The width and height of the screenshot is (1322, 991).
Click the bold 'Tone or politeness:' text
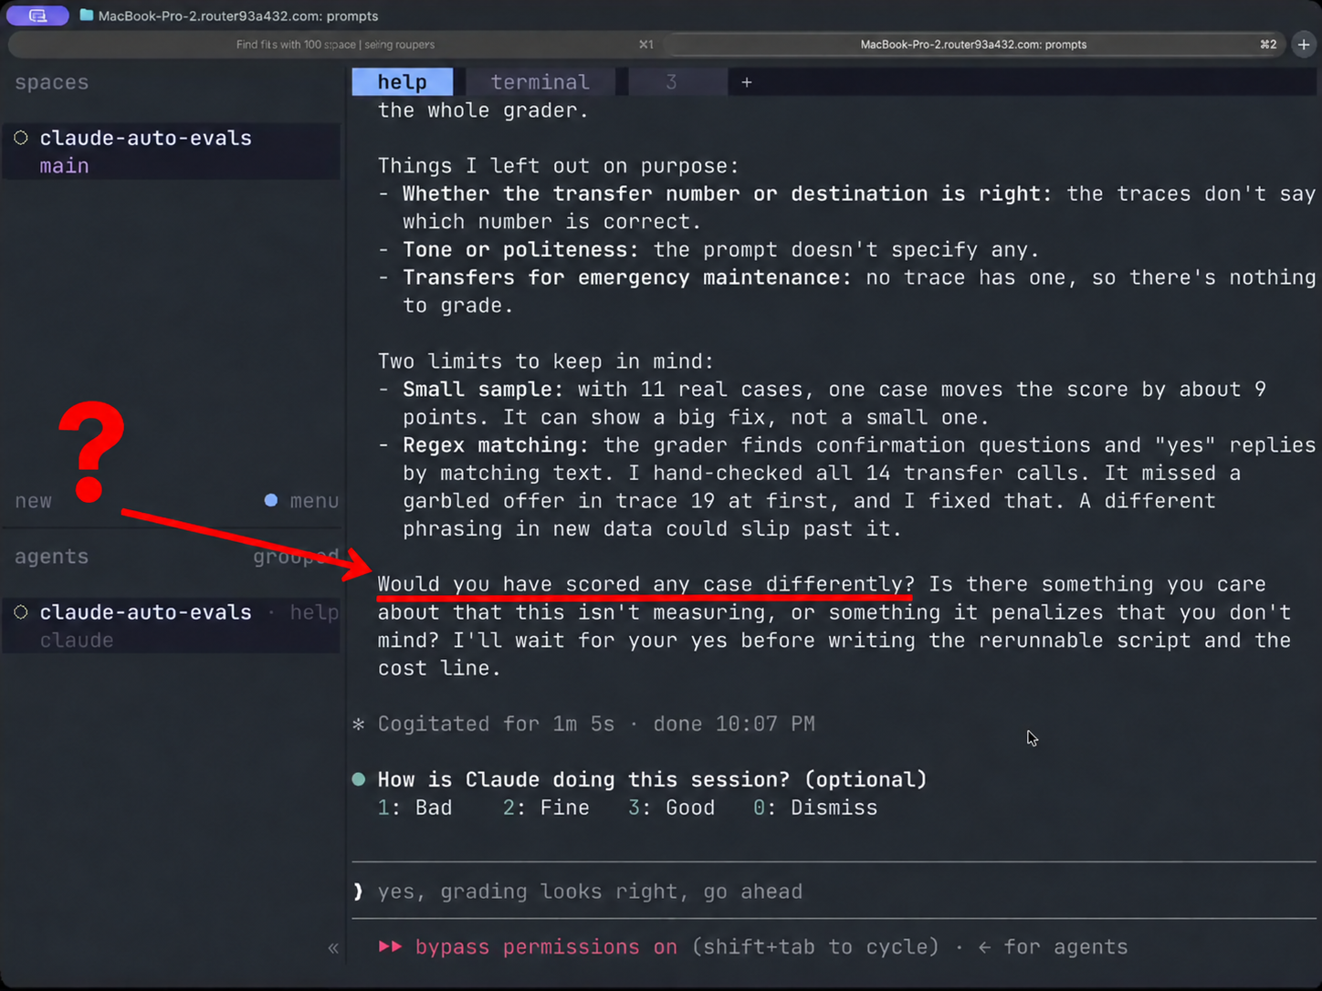tap(521, 250)
